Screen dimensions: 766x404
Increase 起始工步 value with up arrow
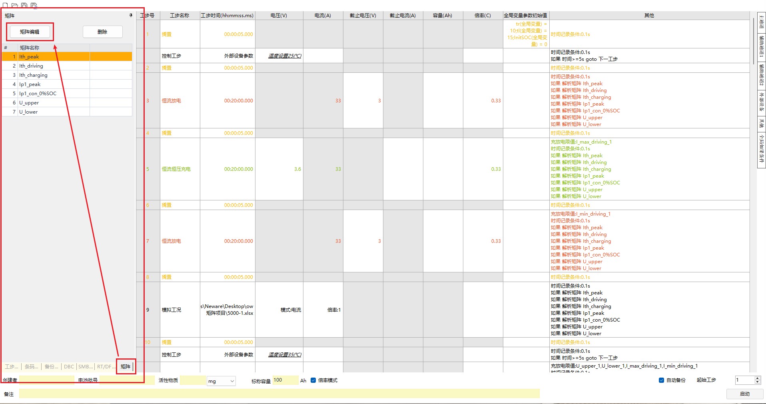757,378
